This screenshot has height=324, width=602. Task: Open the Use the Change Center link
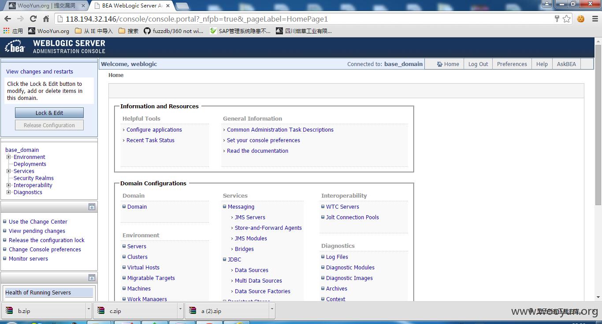[38, 221]
